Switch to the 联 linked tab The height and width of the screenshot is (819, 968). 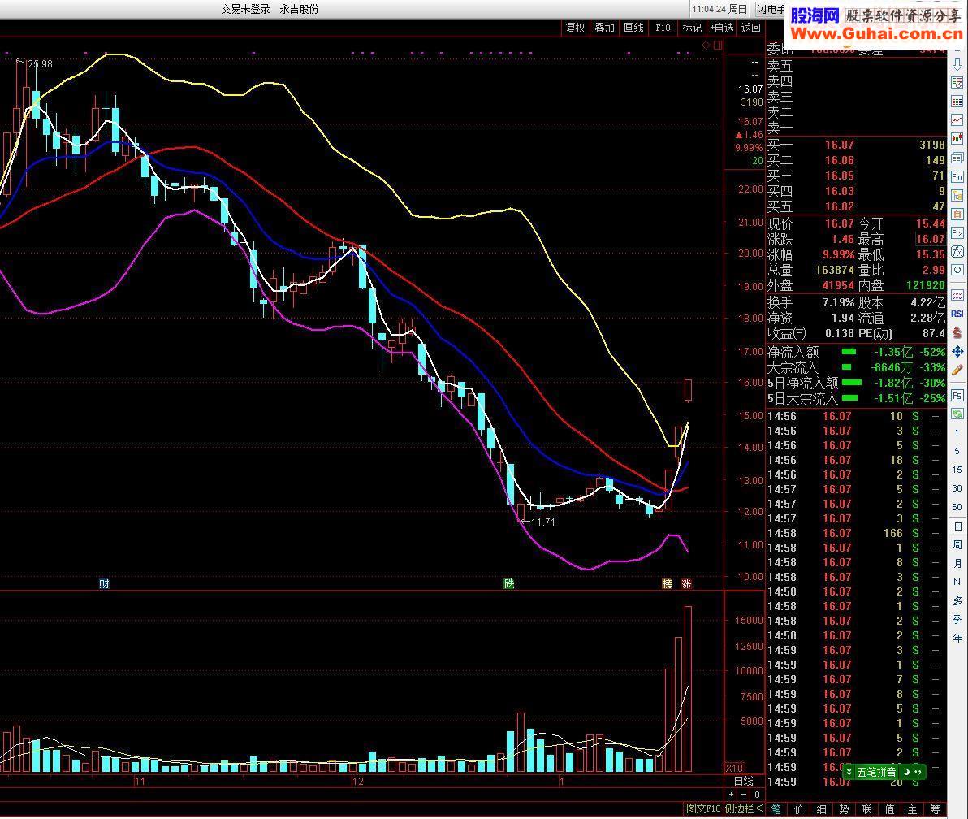point(866,809)
